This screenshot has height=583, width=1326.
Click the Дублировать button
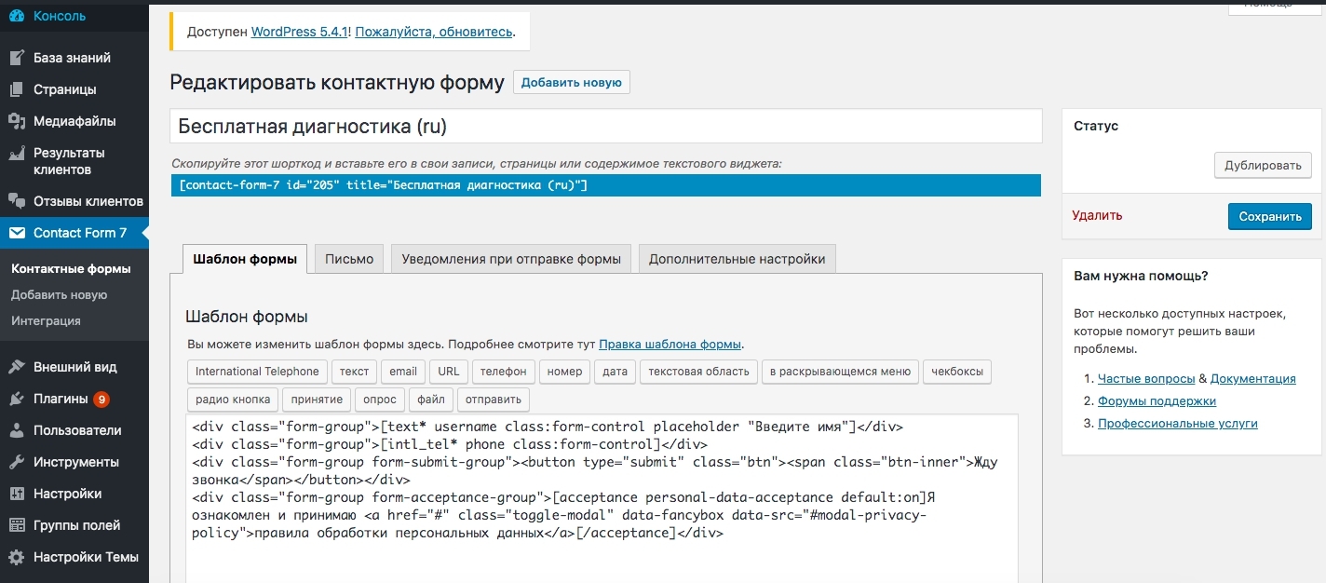(x=1262, y=165)
